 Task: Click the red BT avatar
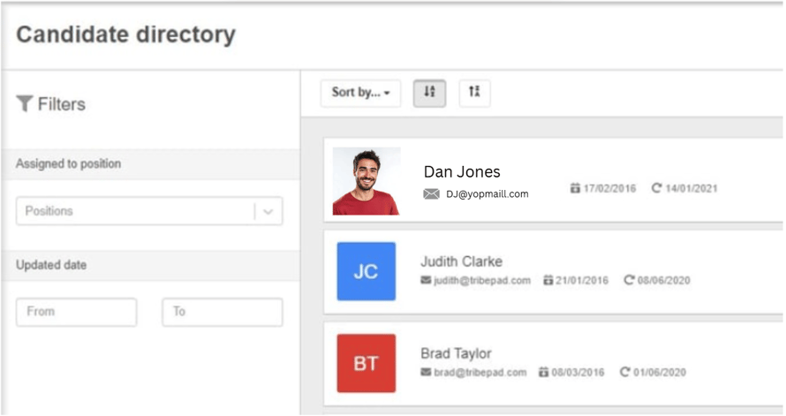coord(366,363)
